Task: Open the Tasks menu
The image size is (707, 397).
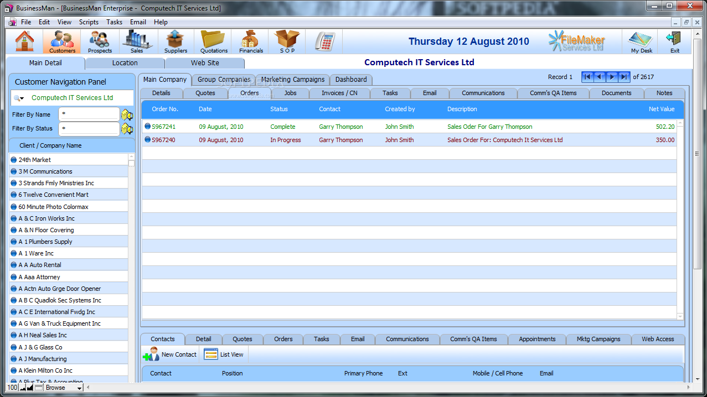Action: coord(115,22)
